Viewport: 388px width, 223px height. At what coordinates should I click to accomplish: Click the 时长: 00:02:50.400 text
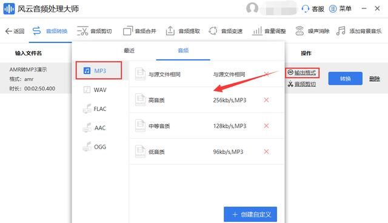click(x=32, y=88)
